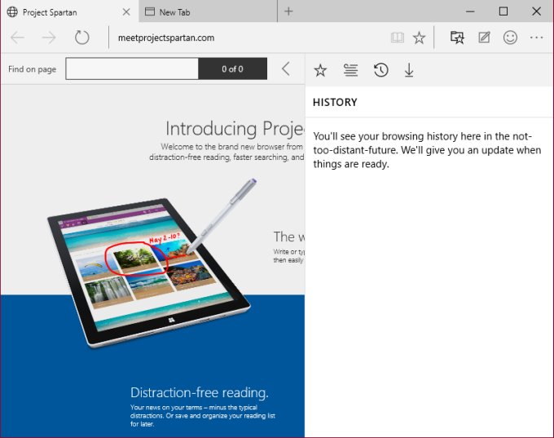
Task: Make a web note with pen icon
Action: (x=484, y=38)
